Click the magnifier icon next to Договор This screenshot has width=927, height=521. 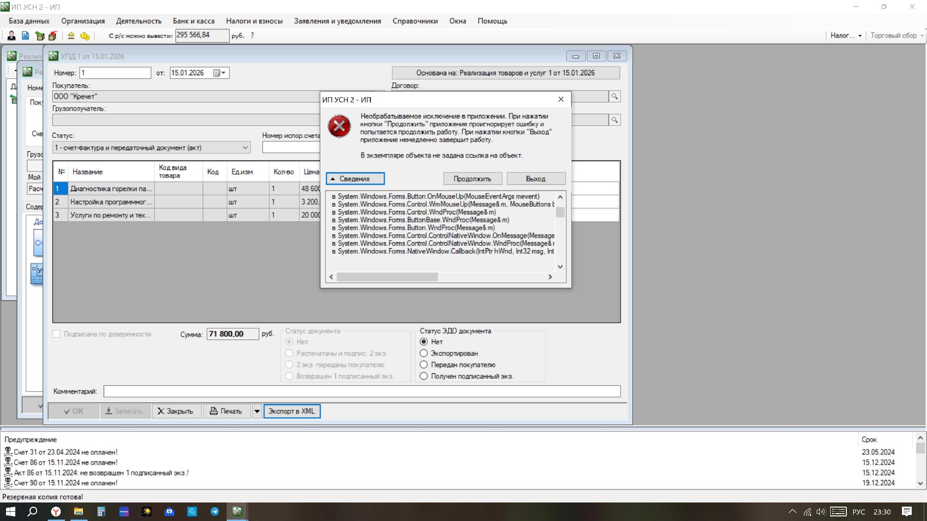(x=615, y=96)
